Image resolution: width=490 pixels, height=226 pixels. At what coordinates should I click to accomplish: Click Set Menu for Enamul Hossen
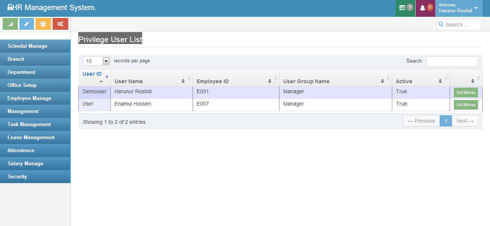click(x=466, y=105)
